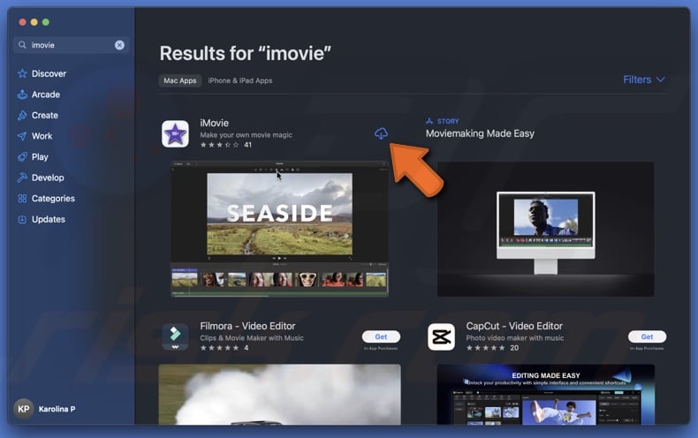Screen dimensions: 698x438
Task: Open the Filmora app icon
Action: click(x=176, y=336)
